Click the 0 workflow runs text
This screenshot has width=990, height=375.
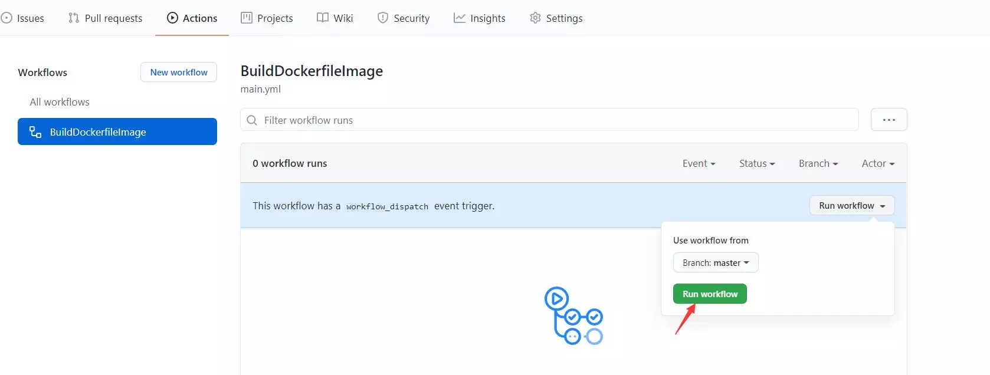pos(290,163)
